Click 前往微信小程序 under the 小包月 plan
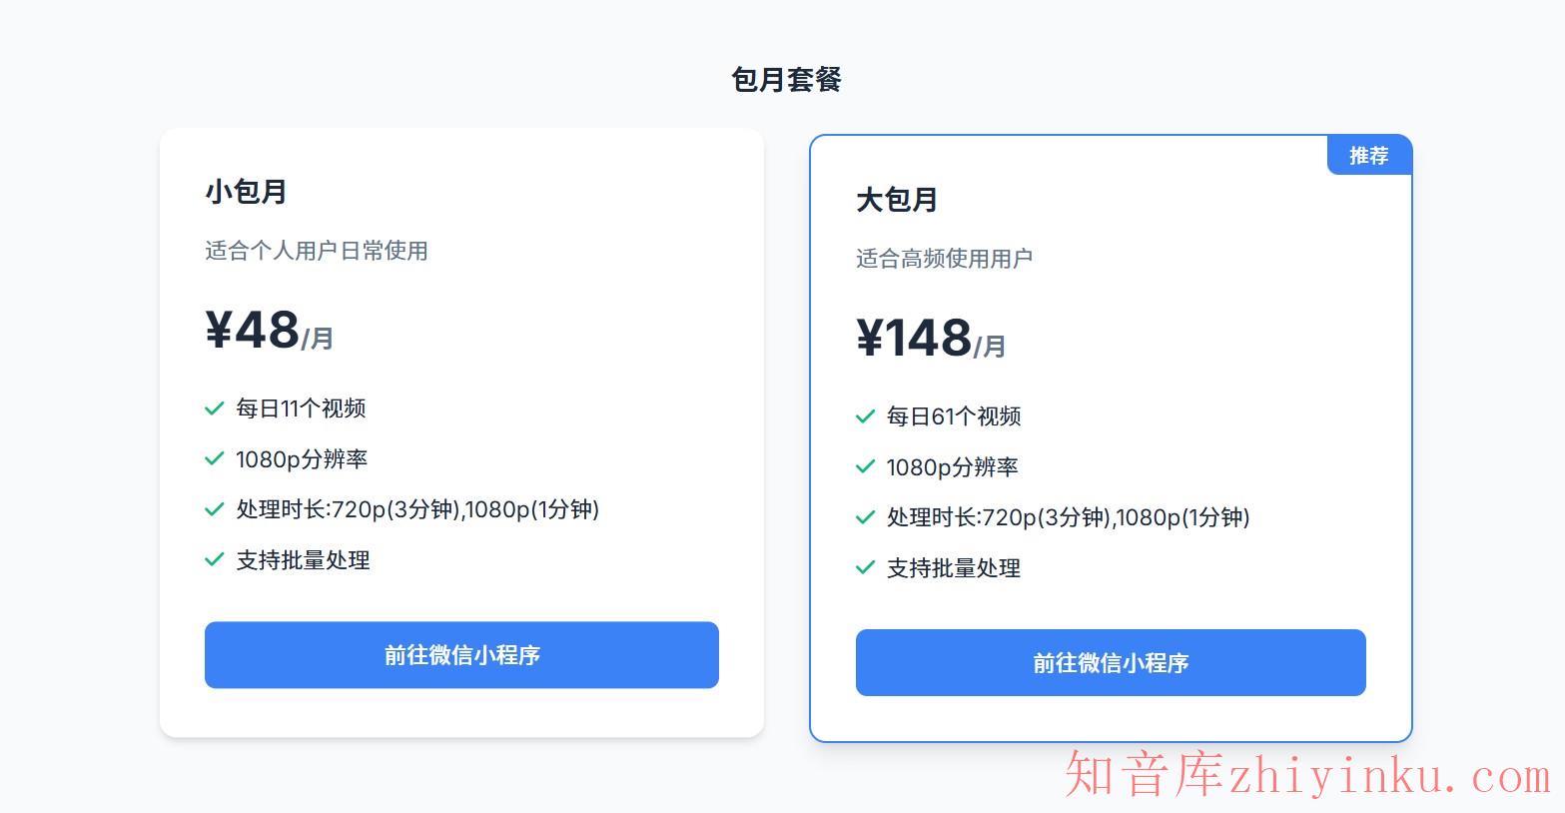1565x813 pixels. click(461, 655)
